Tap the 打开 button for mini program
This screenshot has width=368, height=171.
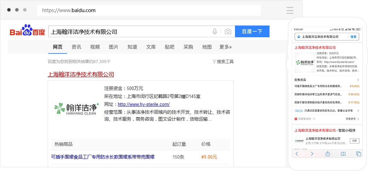355,141
